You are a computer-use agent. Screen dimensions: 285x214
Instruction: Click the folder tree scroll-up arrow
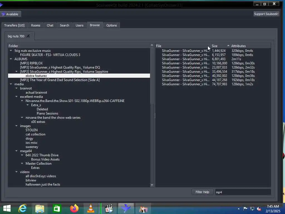tap(152, 45)
